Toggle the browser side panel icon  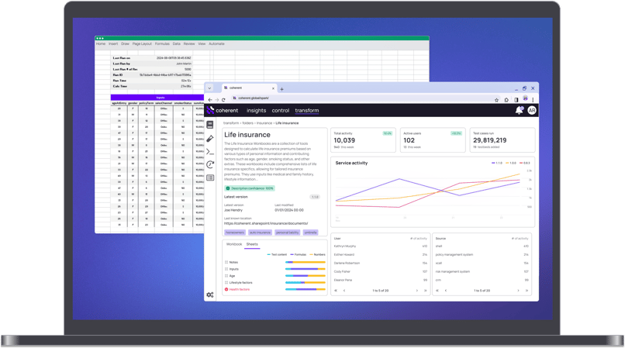[x=516, y=100]
